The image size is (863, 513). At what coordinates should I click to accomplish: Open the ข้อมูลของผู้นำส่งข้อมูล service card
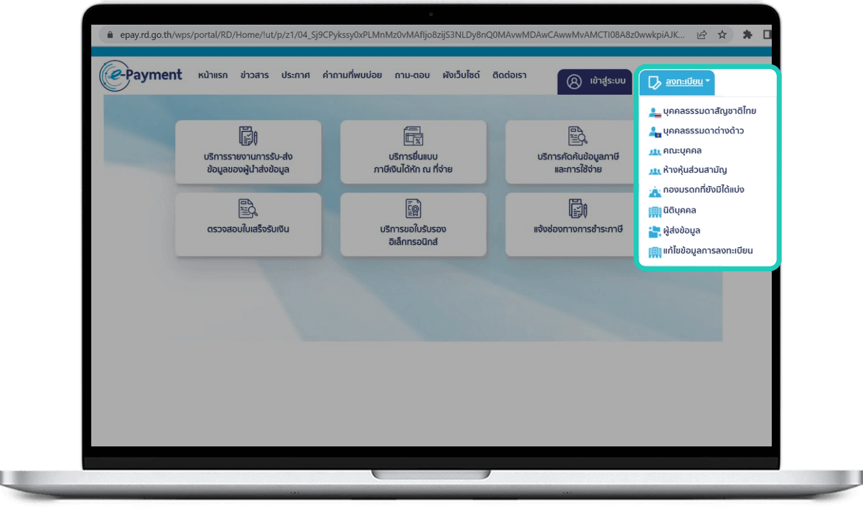pyautogui.click(x=248, y=152)
